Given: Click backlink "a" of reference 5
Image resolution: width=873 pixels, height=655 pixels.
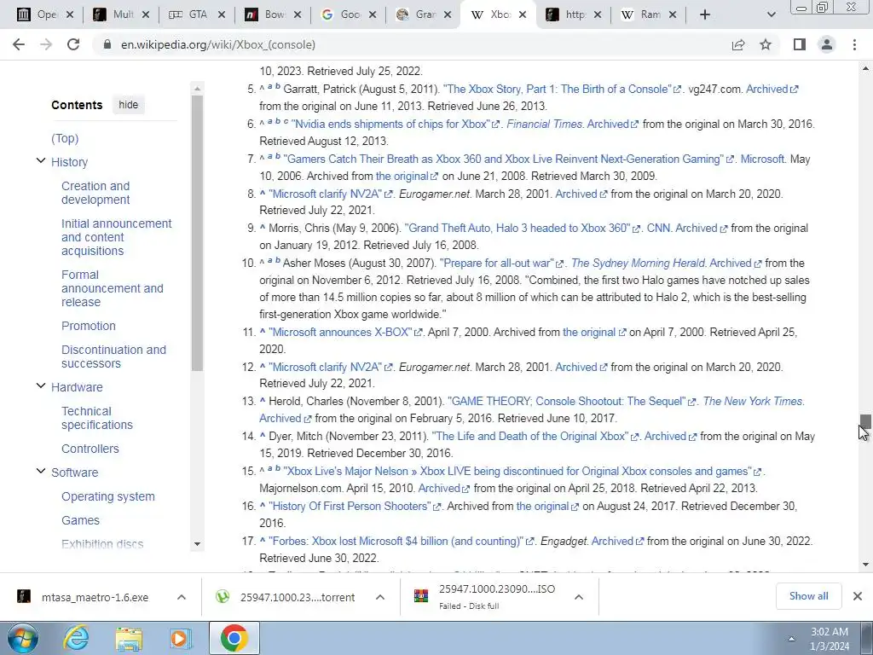Looking at the screenshot, I should click(269, 86).
